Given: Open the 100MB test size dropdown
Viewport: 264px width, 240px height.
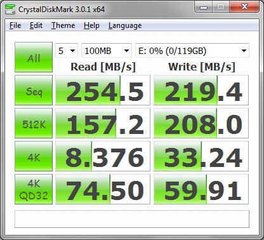Looking at the screenshot, I should coord(107,51).
